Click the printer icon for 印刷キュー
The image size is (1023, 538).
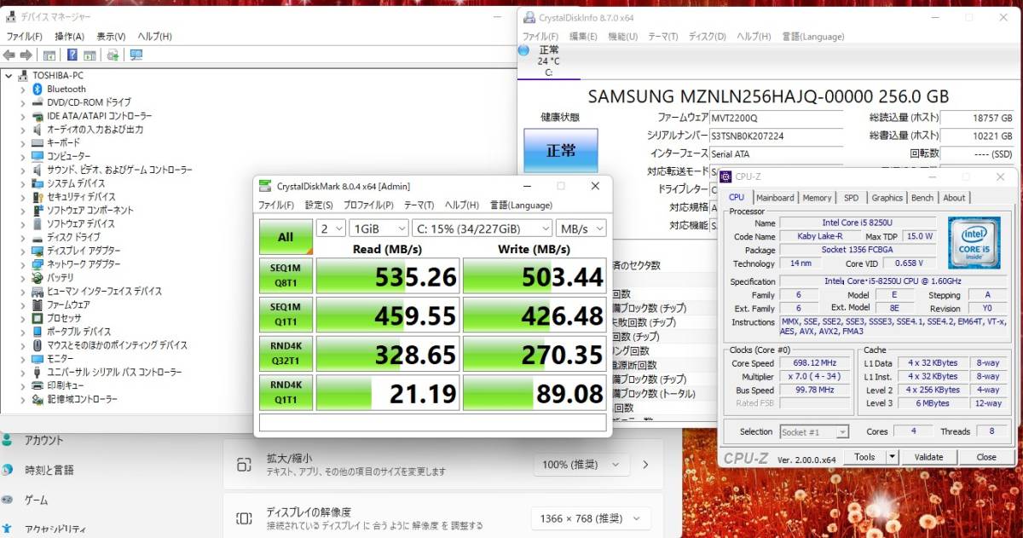pos(38,385)
